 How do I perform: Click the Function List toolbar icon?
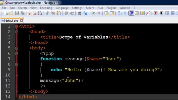148,13
